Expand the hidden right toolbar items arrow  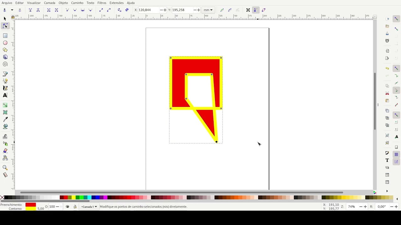[x=387, y=191]
